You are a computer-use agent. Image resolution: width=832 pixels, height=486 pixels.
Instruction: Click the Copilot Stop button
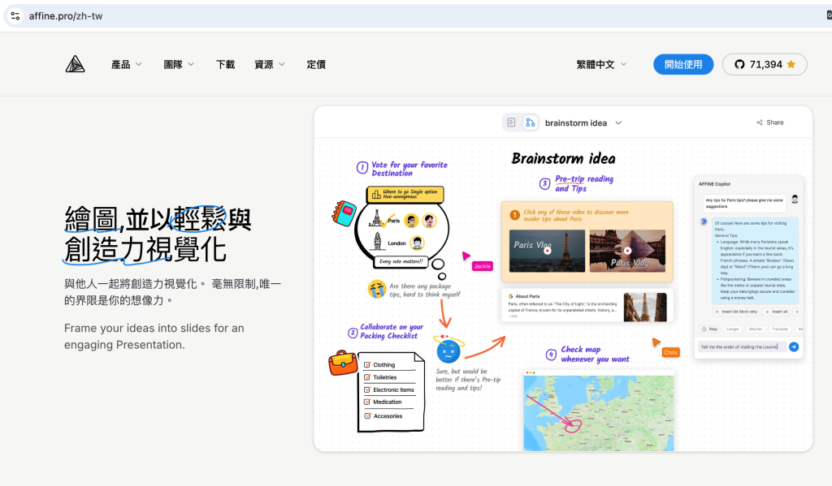(710, 329)
